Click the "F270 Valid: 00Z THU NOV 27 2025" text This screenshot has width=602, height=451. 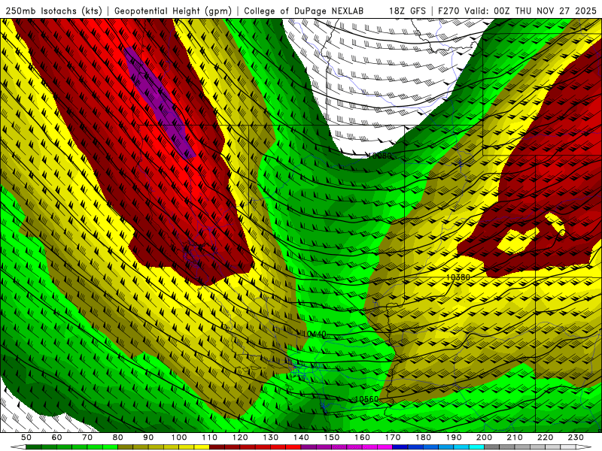[517, 11]
